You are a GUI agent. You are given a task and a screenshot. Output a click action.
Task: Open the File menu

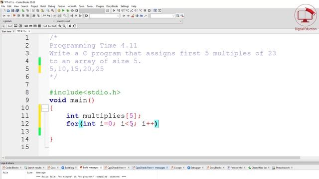point(3,6)
